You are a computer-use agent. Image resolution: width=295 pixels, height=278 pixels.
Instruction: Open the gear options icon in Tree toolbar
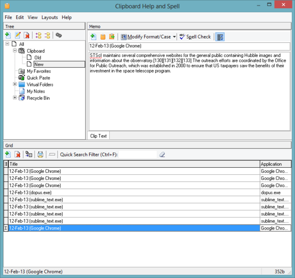[58, 35]
